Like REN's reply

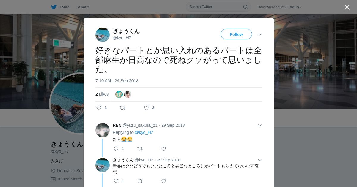(x=164, y=149)
